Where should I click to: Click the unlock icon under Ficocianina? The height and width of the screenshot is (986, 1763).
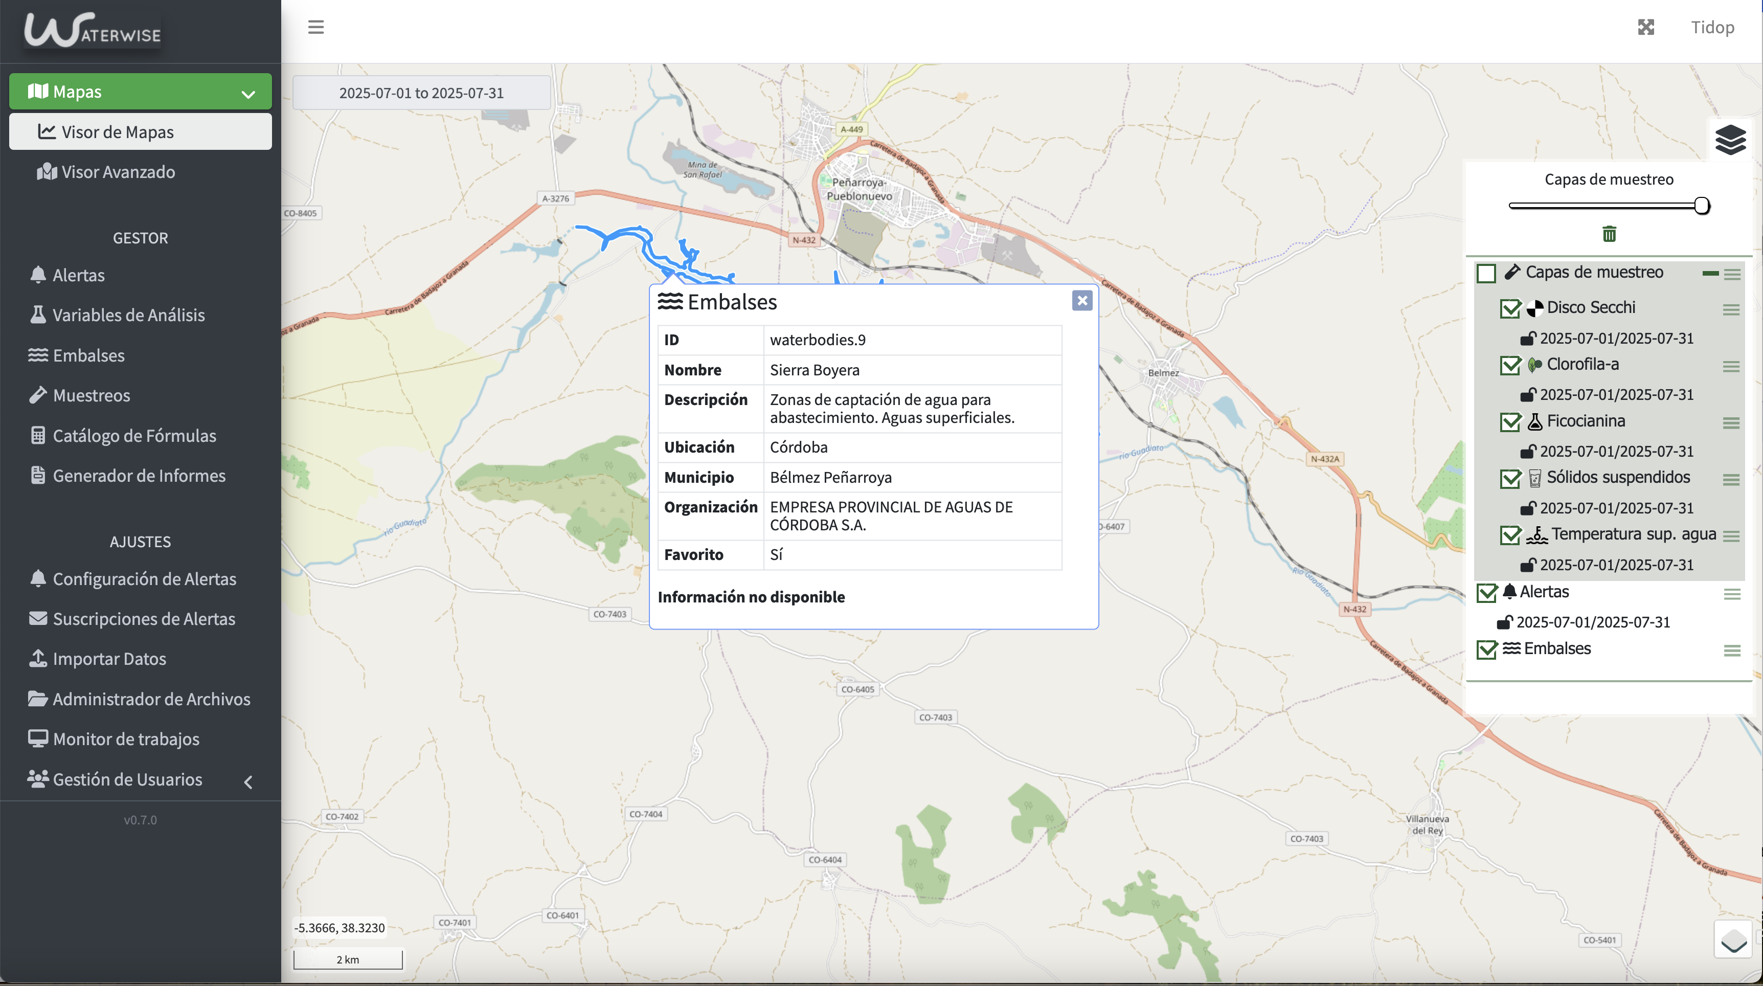click(1528, 452)
